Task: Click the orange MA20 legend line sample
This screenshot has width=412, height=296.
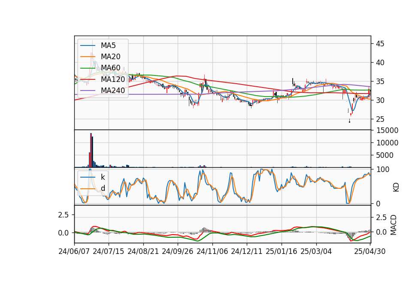Action: click(88, 57)
